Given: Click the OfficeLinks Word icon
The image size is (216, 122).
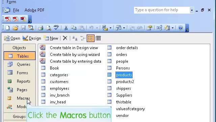Looking at the screenshot, I should pos(105,28).
